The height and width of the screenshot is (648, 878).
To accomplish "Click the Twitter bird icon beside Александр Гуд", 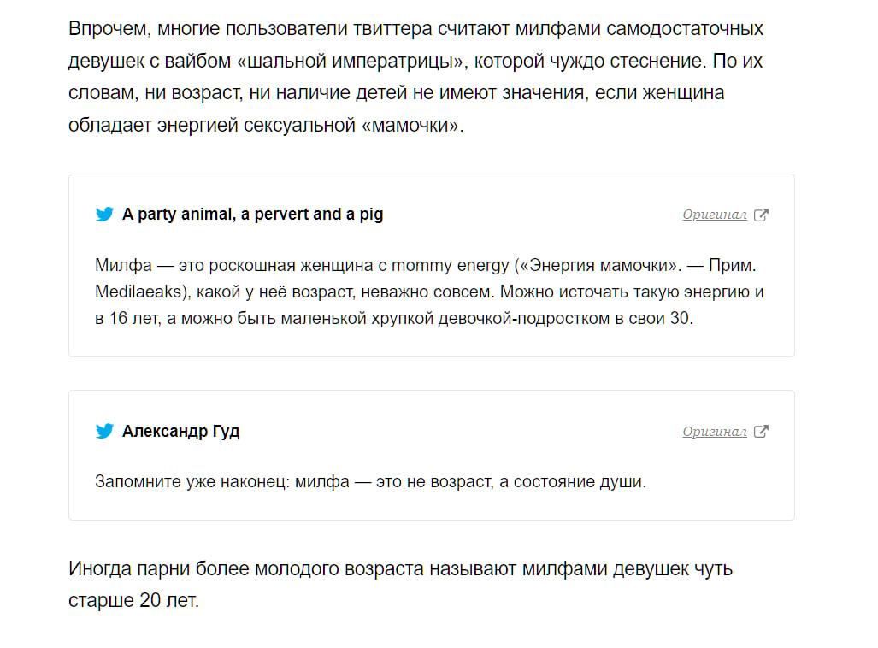I will (x=104, y=431).
